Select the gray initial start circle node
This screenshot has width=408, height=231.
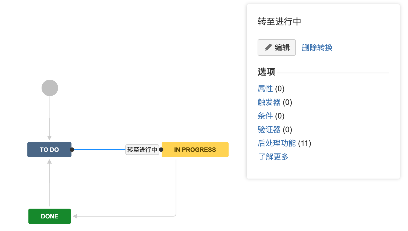point(50,88)
